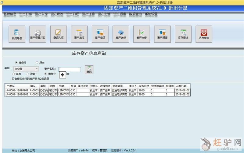Click the 资产标签打印 printer icon

point(38,34)
